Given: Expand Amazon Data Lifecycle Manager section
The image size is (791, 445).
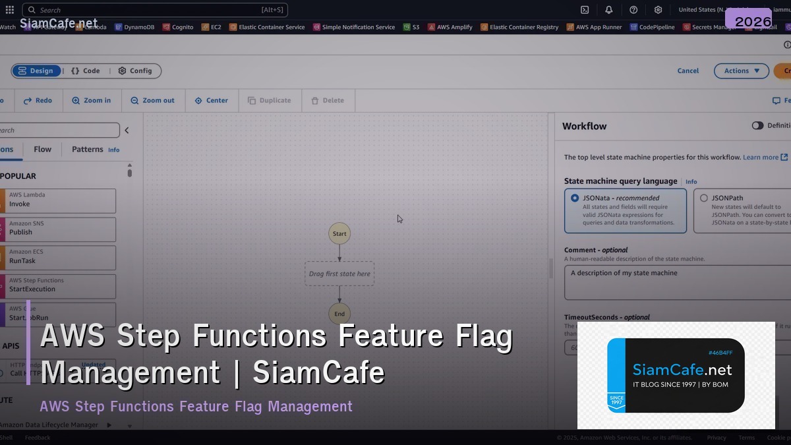Looking at the screenshot, I should [109, 425].
